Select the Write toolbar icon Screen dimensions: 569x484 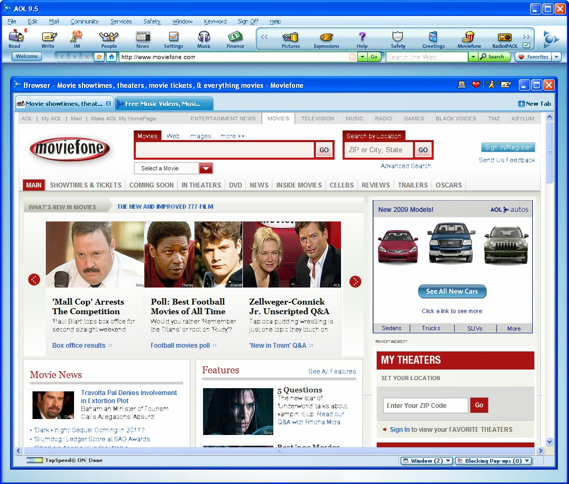tap(48, 38)
